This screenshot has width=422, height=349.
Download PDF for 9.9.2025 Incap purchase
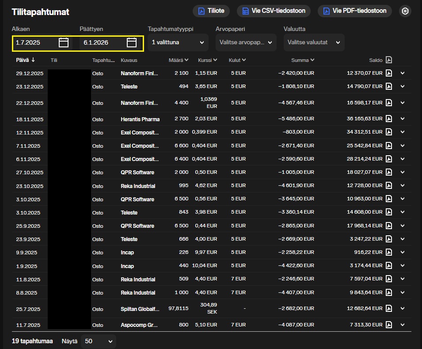389,252
